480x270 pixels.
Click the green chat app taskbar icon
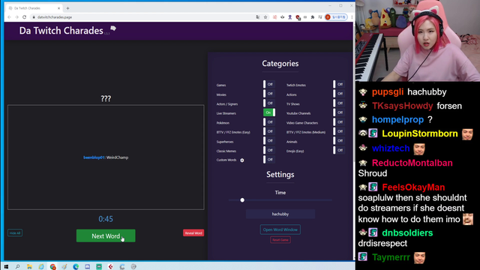99,267
